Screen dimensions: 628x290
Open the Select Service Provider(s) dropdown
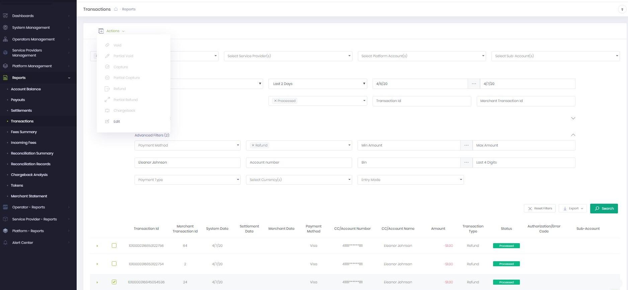pos(288,56)
